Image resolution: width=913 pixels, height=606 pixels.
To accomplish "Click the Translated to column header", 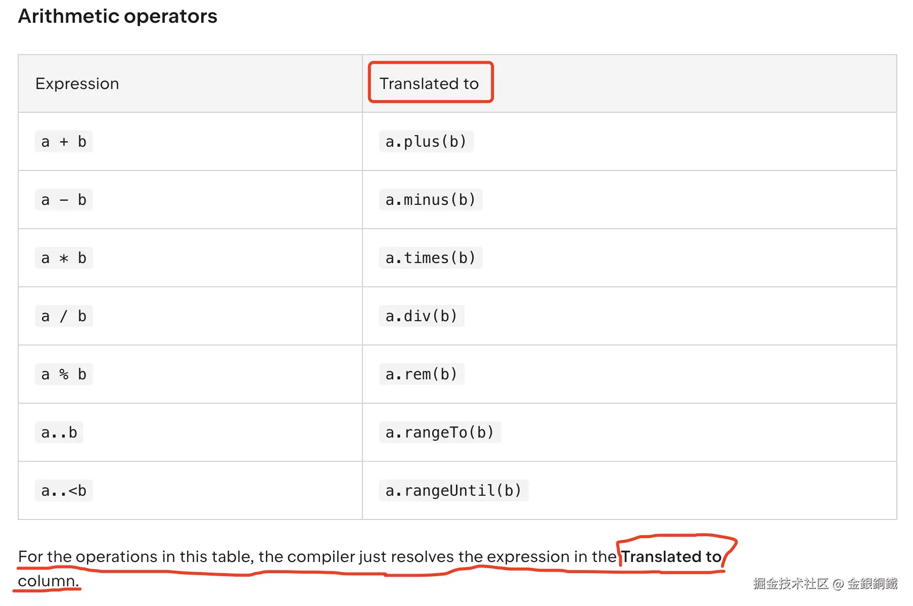I will click(x=429, y=83).
